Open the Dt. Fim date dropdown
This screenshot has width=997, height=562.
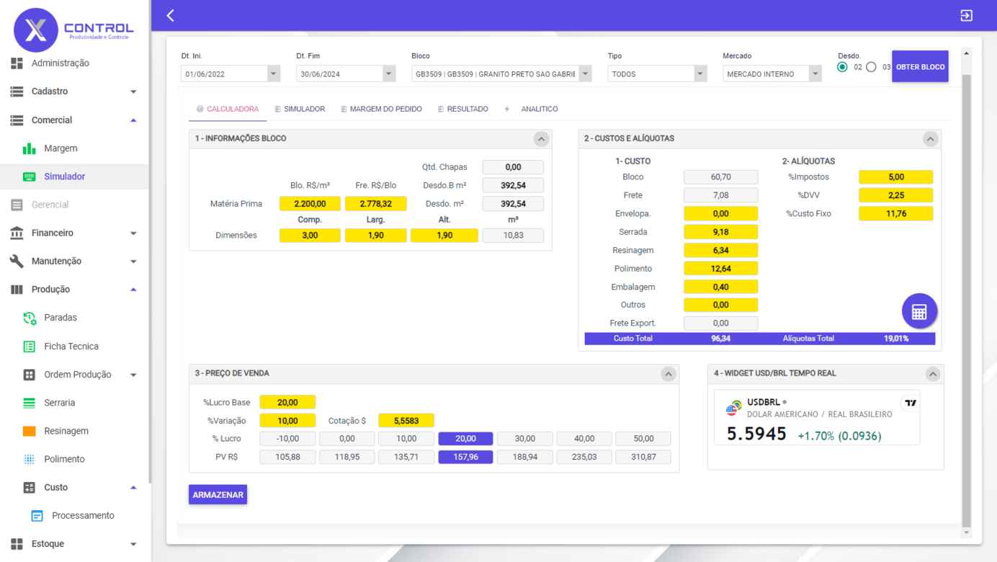tap(389, 73)
